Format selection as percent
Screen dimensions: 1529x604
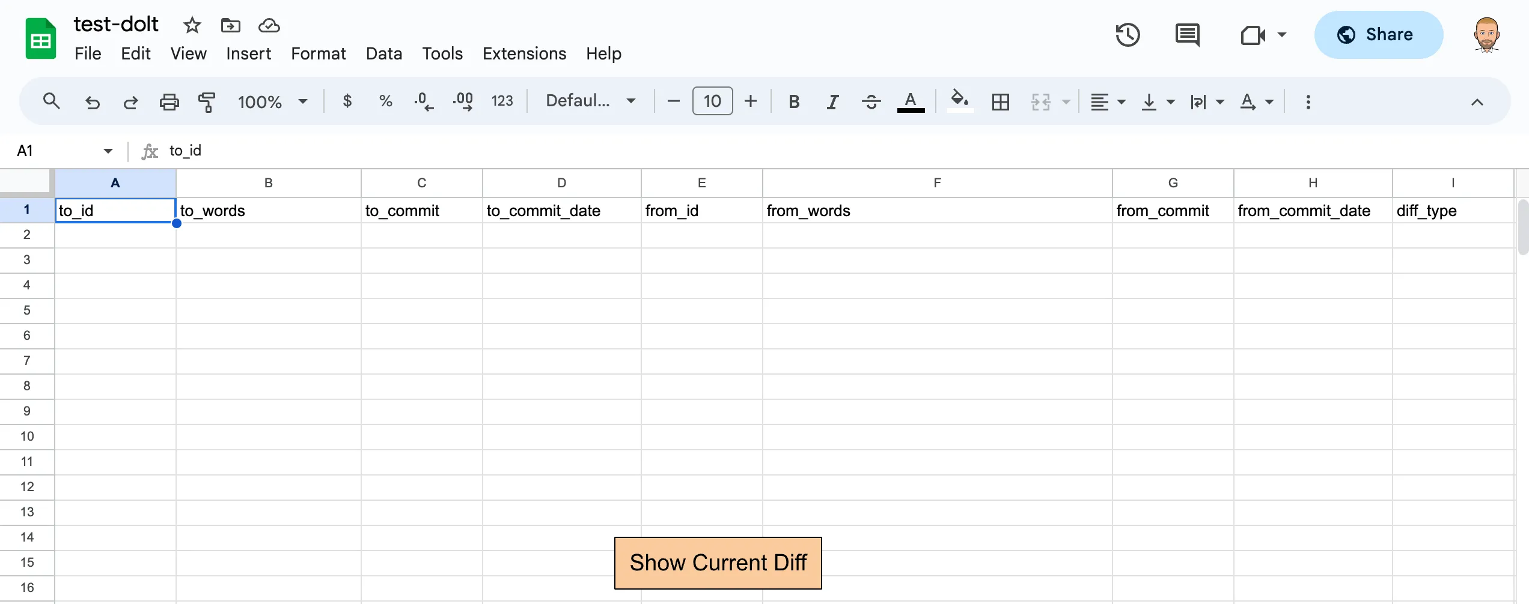(386, 101)
